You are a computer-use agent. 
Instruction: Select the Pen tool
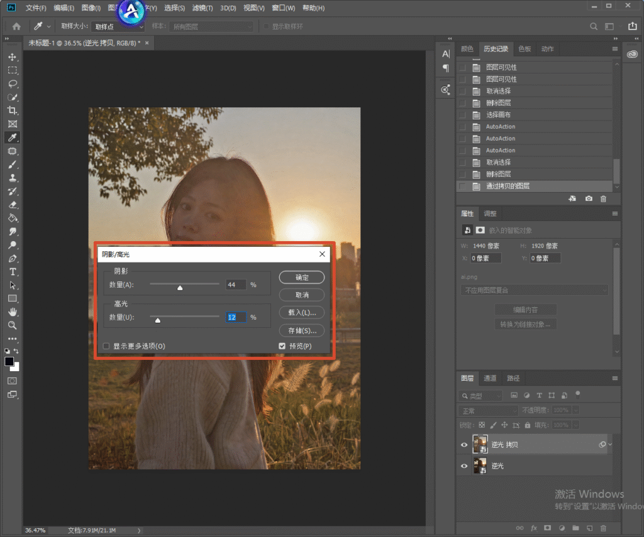pos(13,258)
